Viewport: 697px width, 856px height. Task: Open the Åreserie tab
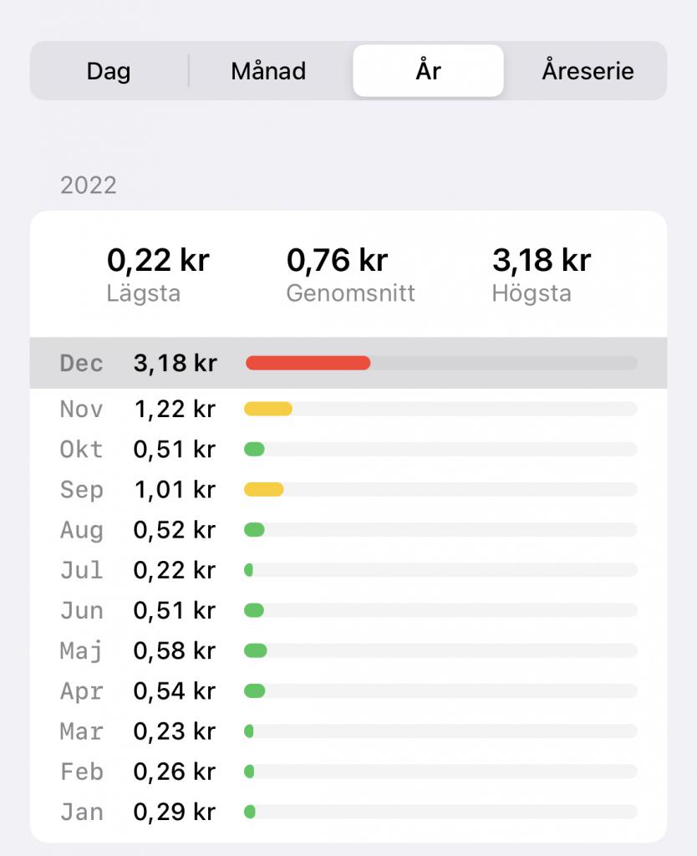tap(588, 71)
